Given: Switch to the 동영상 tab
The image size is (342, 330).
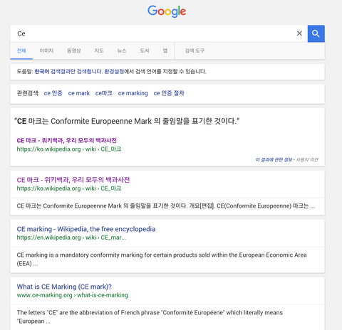Looking at the screenshot, I should 74,50.
